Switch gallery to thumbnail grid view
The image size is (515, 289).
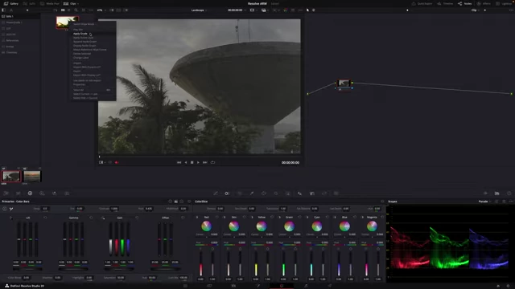[x=63, y=10]
